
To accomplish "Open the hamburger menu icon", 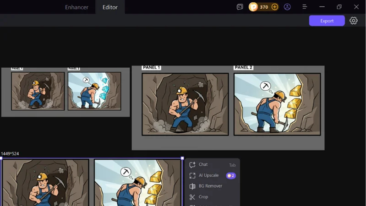I will pyautogui.click(x=305, y=7).
